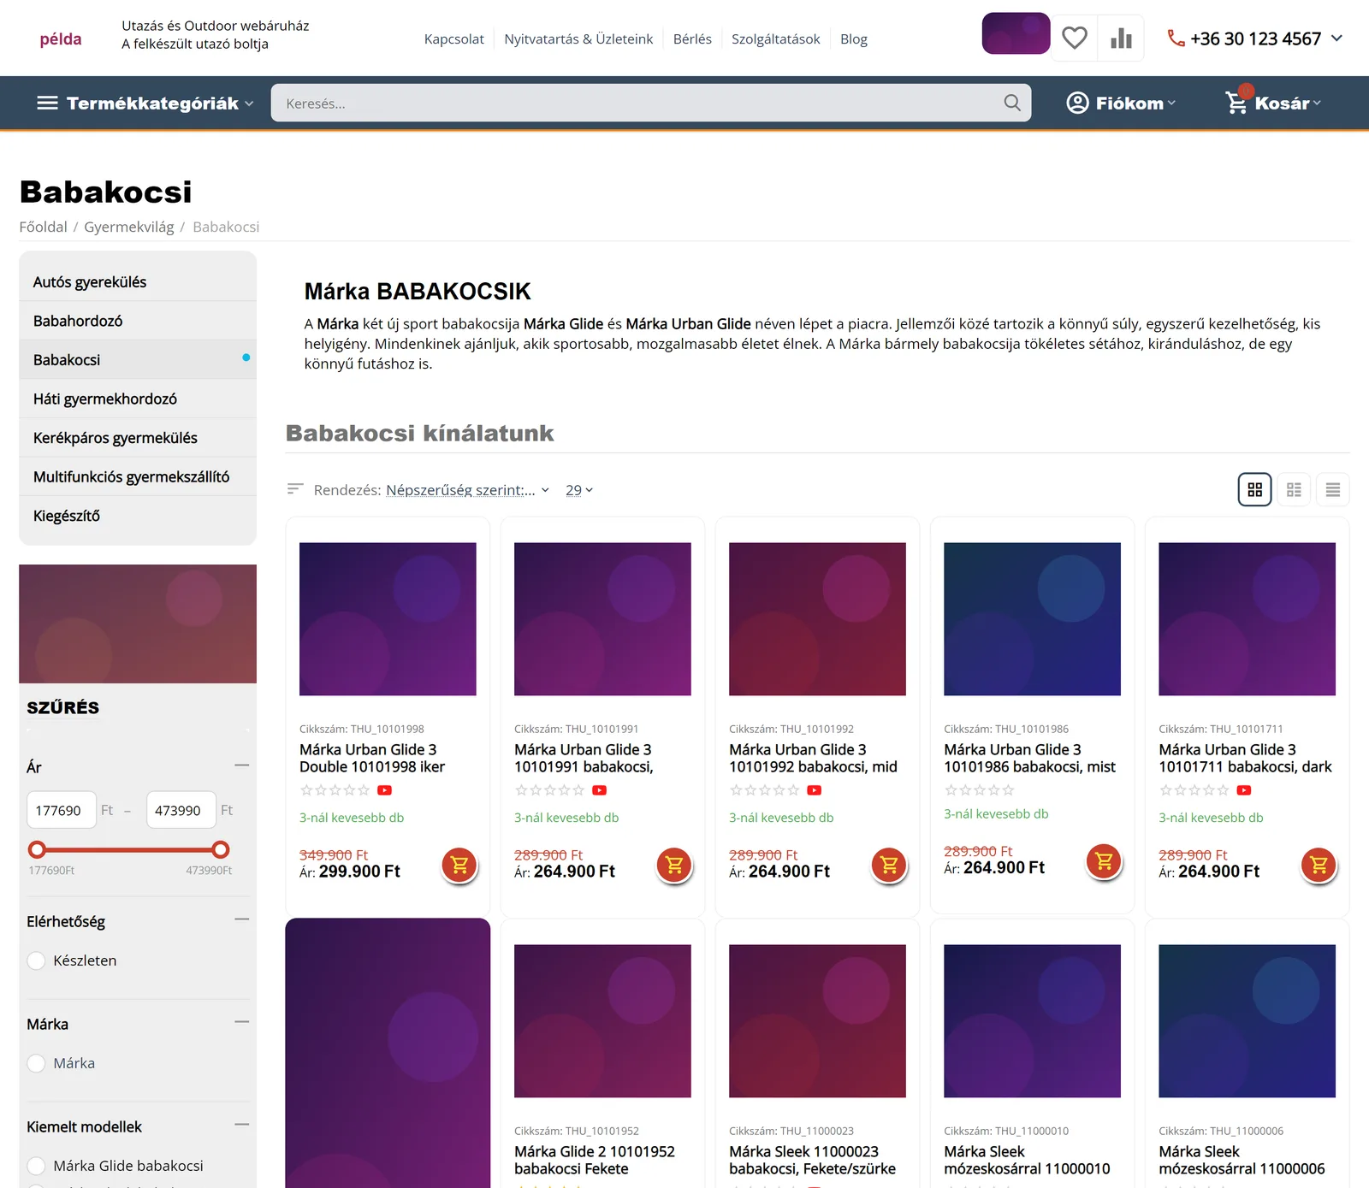Select the Márka brand filter option
The height and width of the screenshot is (1188, 1369).
[x=37, y=1063]
